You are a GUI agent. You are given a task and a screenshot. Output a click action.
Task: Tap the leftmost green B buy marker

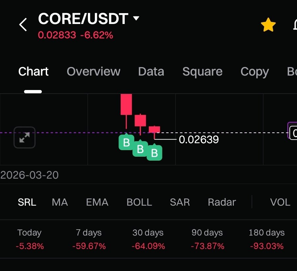[126, 143]
